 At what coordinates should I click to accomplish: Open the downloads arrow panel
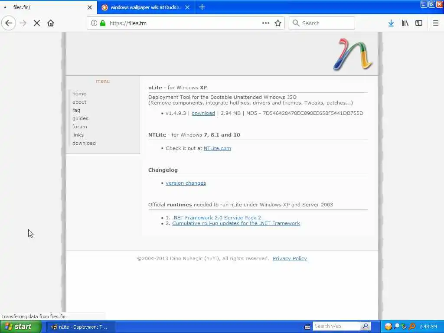[391, 23]
